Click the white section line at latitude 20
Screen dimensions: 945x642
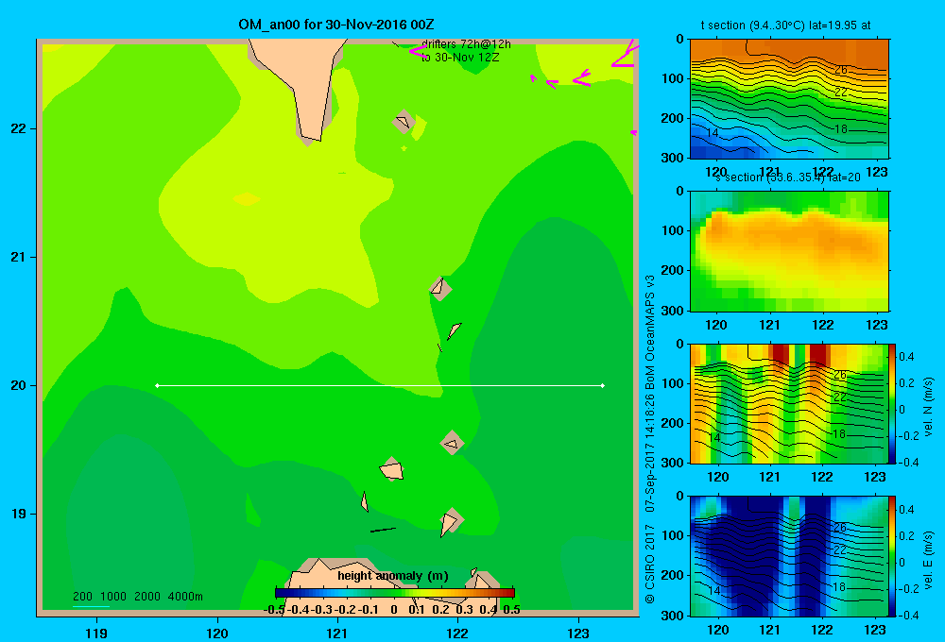(380, 385)
